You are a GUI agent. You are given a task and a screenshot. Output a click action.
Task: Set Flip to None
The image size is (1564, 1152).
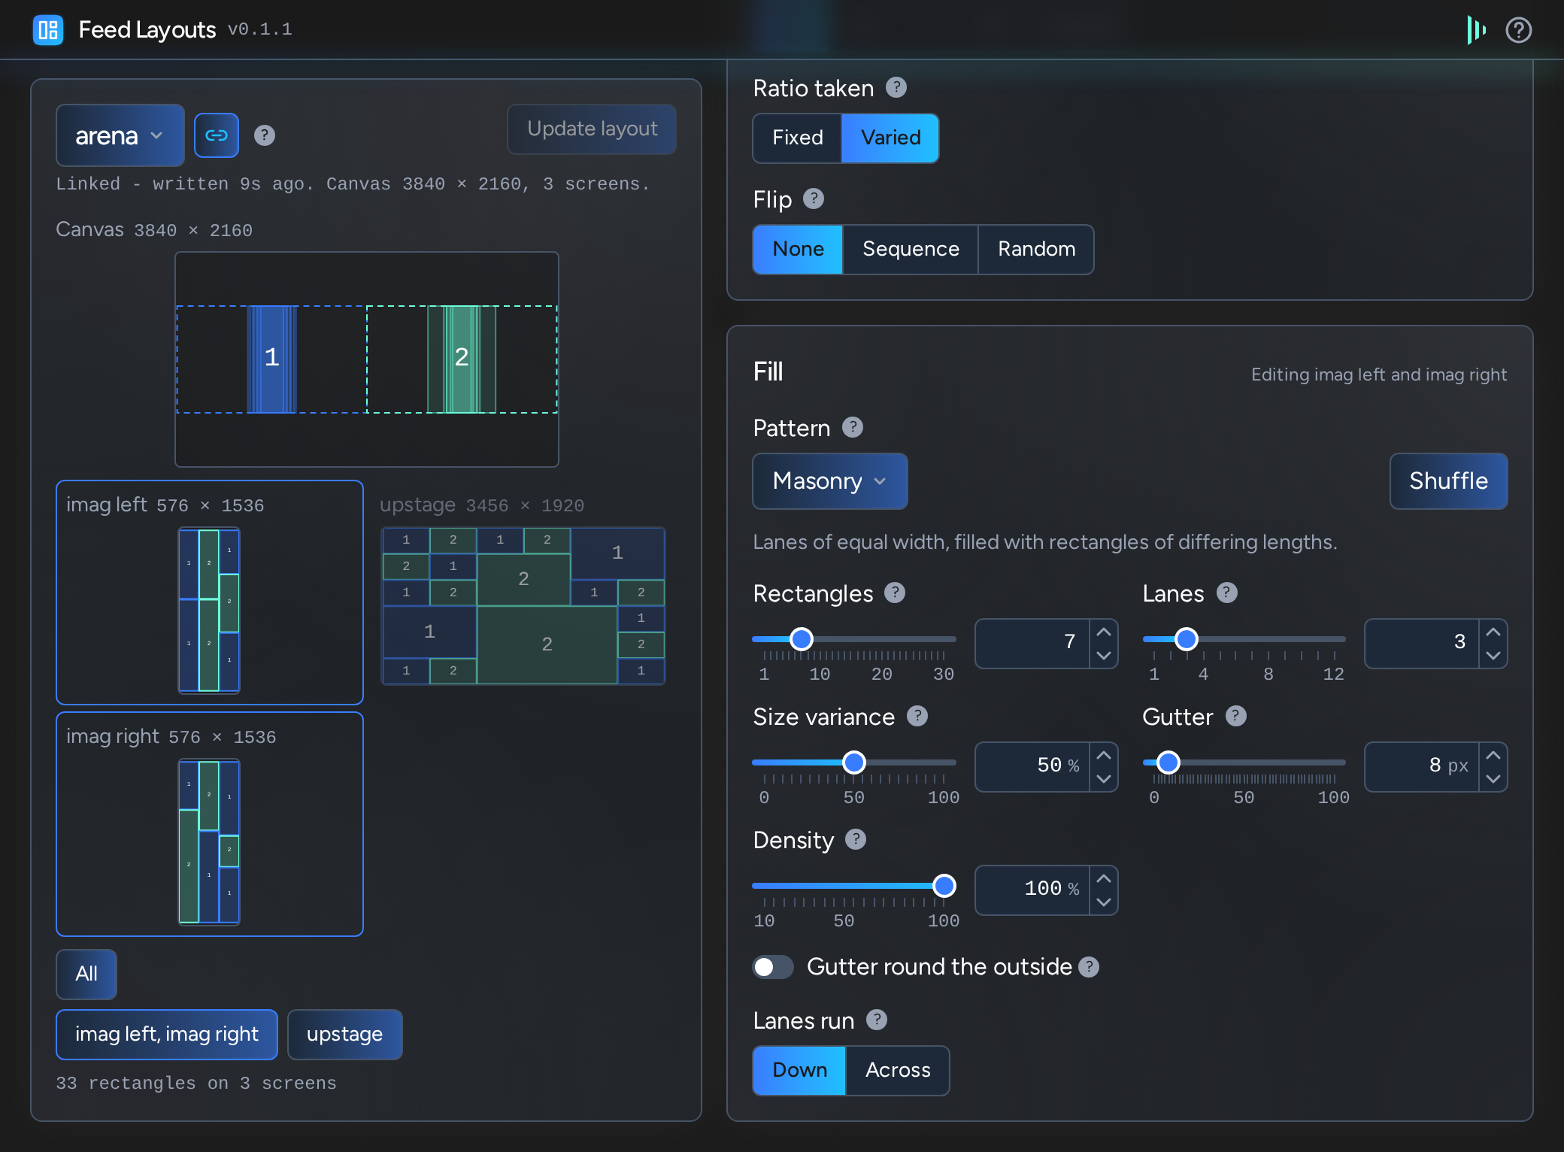798,249
